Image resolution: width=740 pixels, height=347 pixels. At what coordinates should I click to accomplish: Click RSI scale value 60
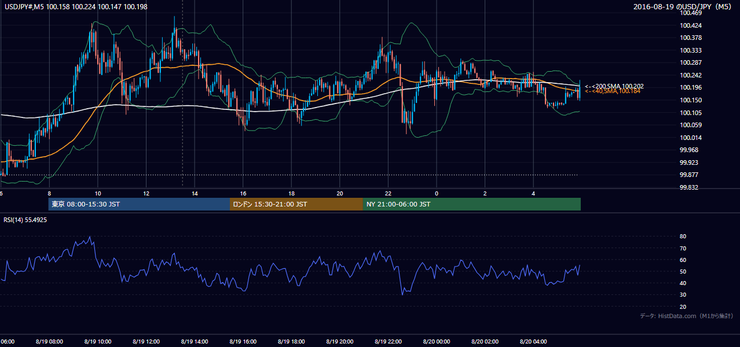coord(683,260)
